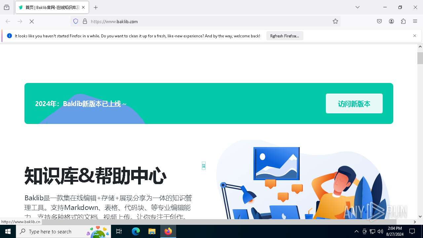Click the Refresh Firefox button

point(285,36)
